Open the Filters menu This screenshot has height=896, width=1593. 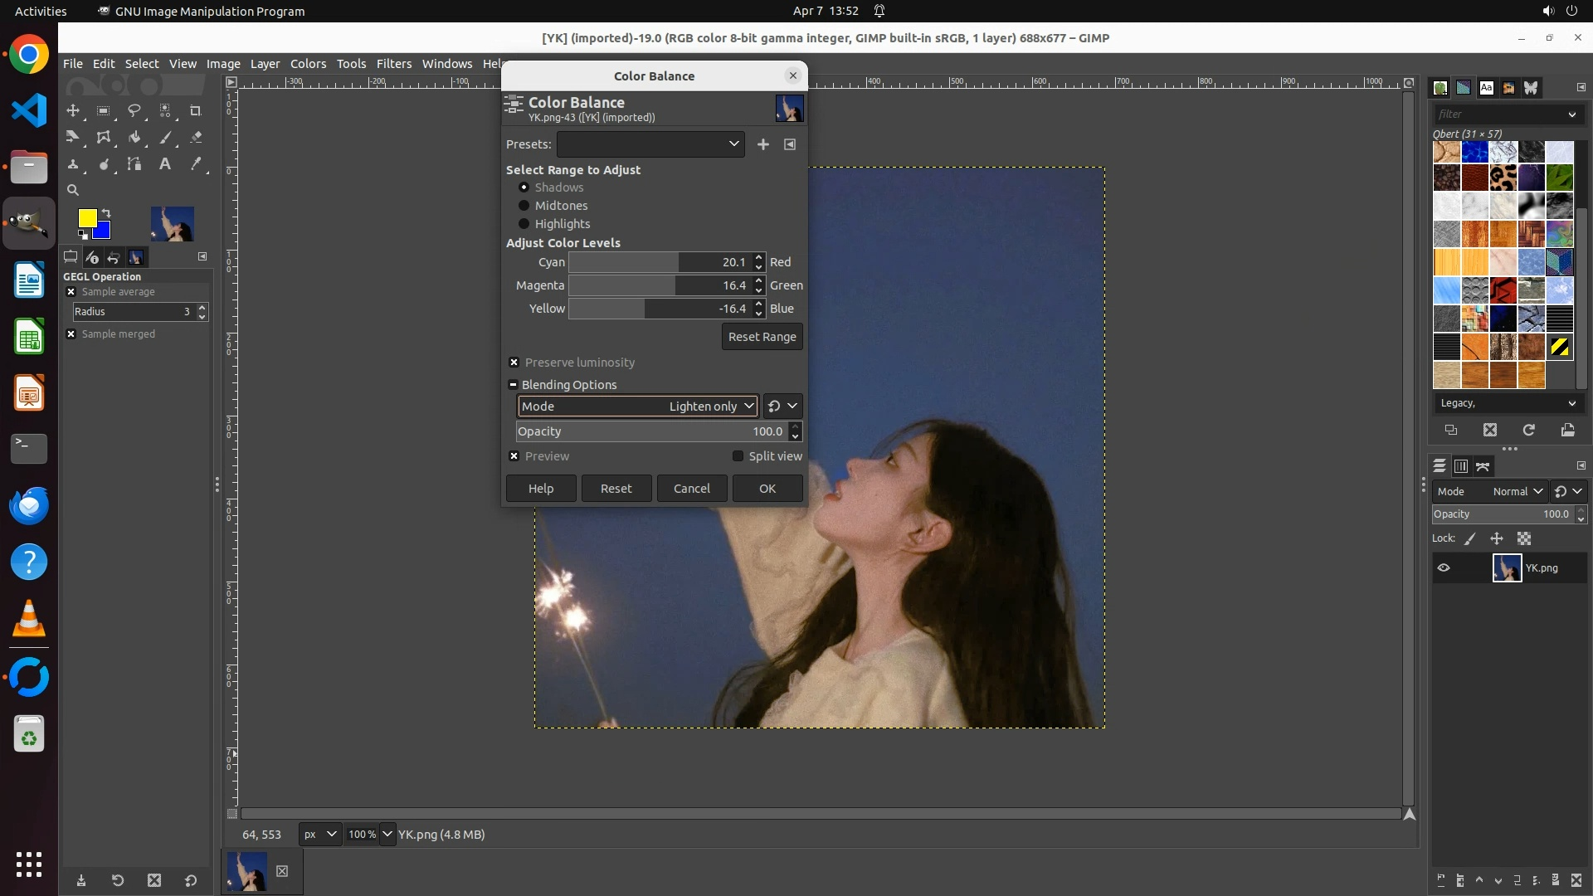click(x=393, y=64)
